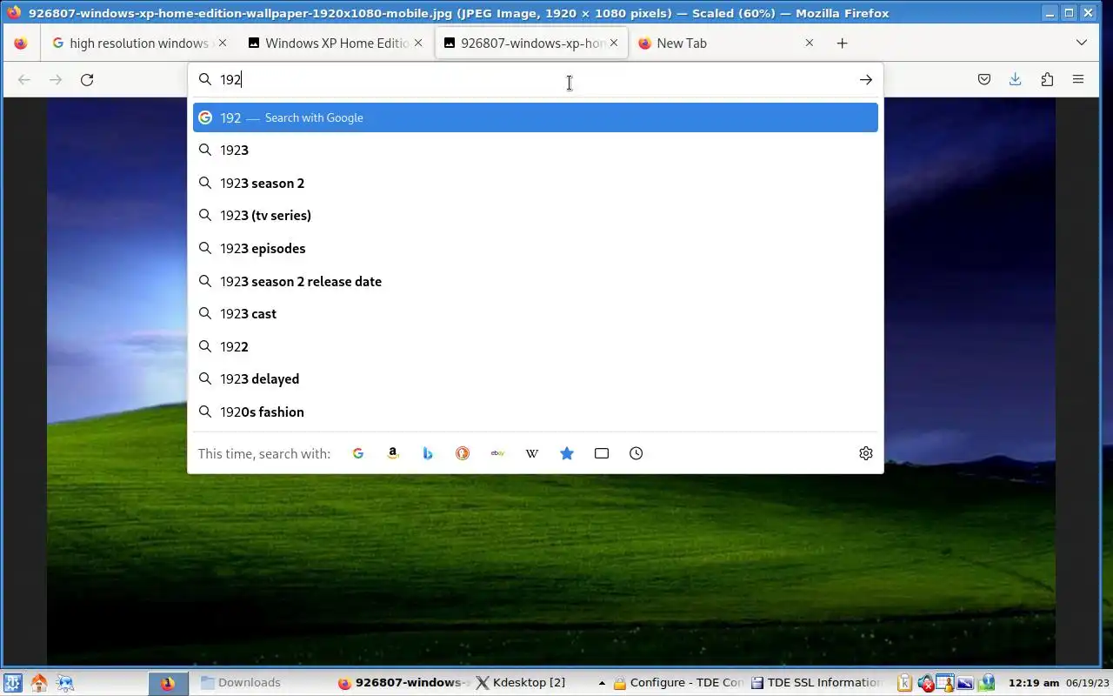Open Configure - TDE taskbar entry
Viewport: 1113px width, 696px height.
pos(678,683)
